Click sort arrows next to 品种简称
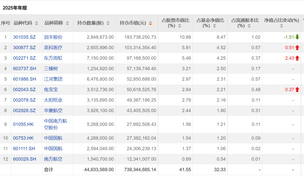The width and height of the screenshot is (304, 177). coord(67,23)
